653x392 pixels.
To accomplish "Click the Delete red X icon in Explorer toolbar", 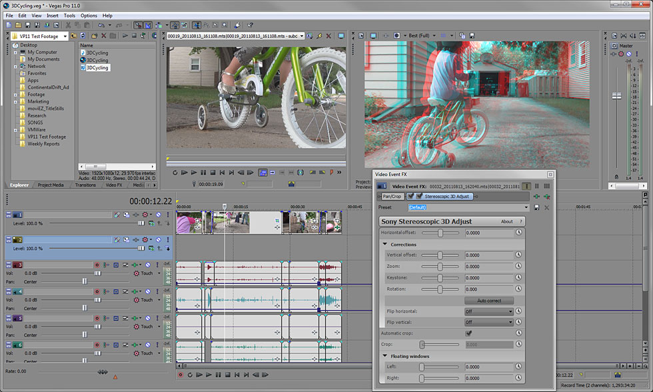I will 103,35.
